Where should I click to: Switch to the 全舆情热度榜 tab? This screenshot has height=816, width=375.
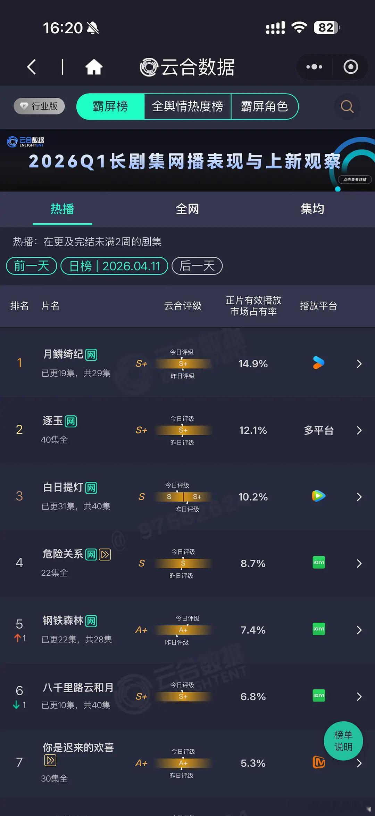pyautogui.click(x=187, y=107)
